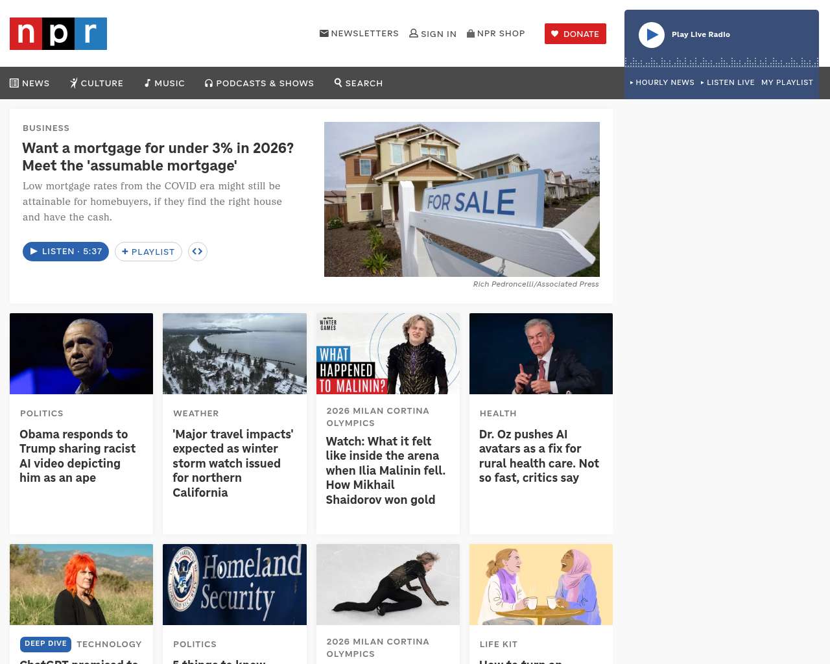
Task: Click the Sign In person icon
Action: click(414, 33)
